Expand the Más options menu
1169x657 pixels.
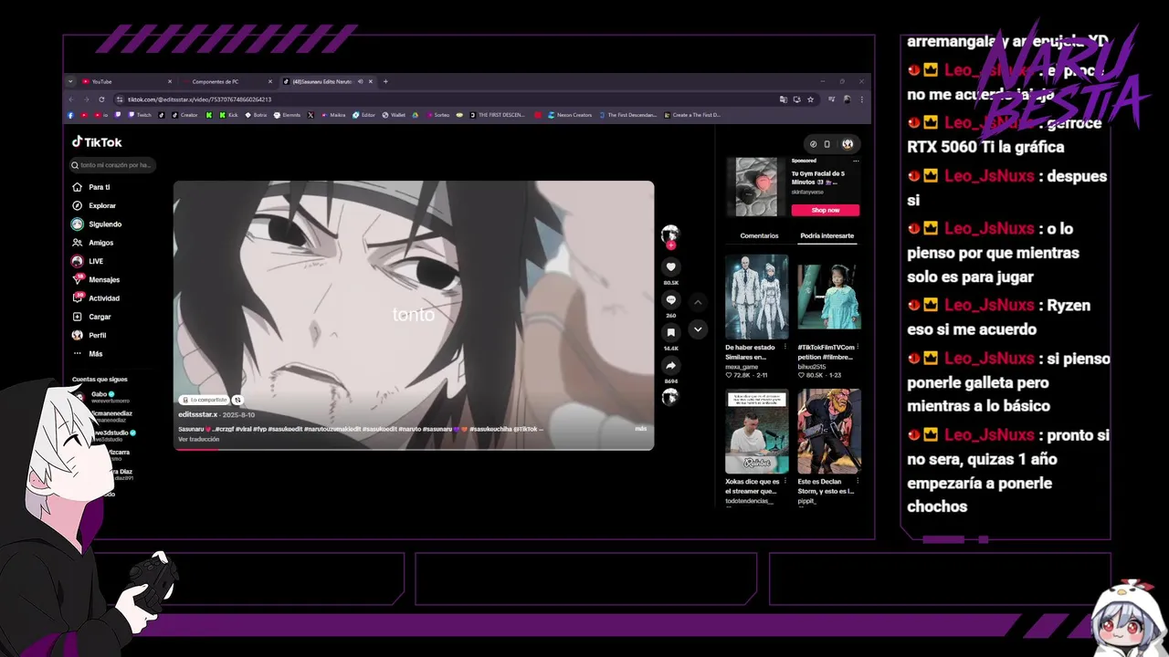click(x=88, y=354)
